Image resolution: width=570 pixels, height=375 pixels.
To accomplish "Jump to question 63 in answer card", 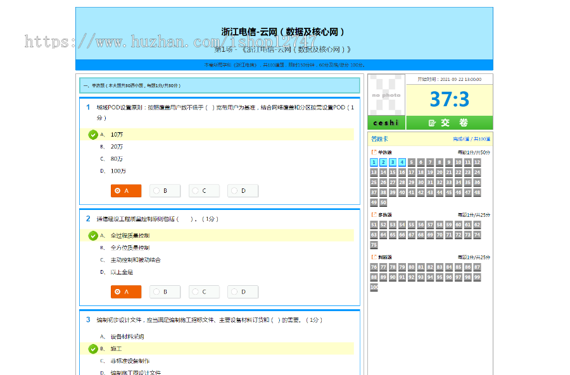I will pyautogui.click(x=374, y=235).
